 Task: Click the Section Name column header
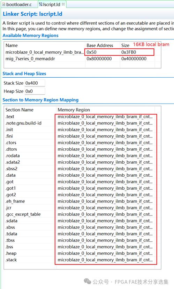(20, 110)
